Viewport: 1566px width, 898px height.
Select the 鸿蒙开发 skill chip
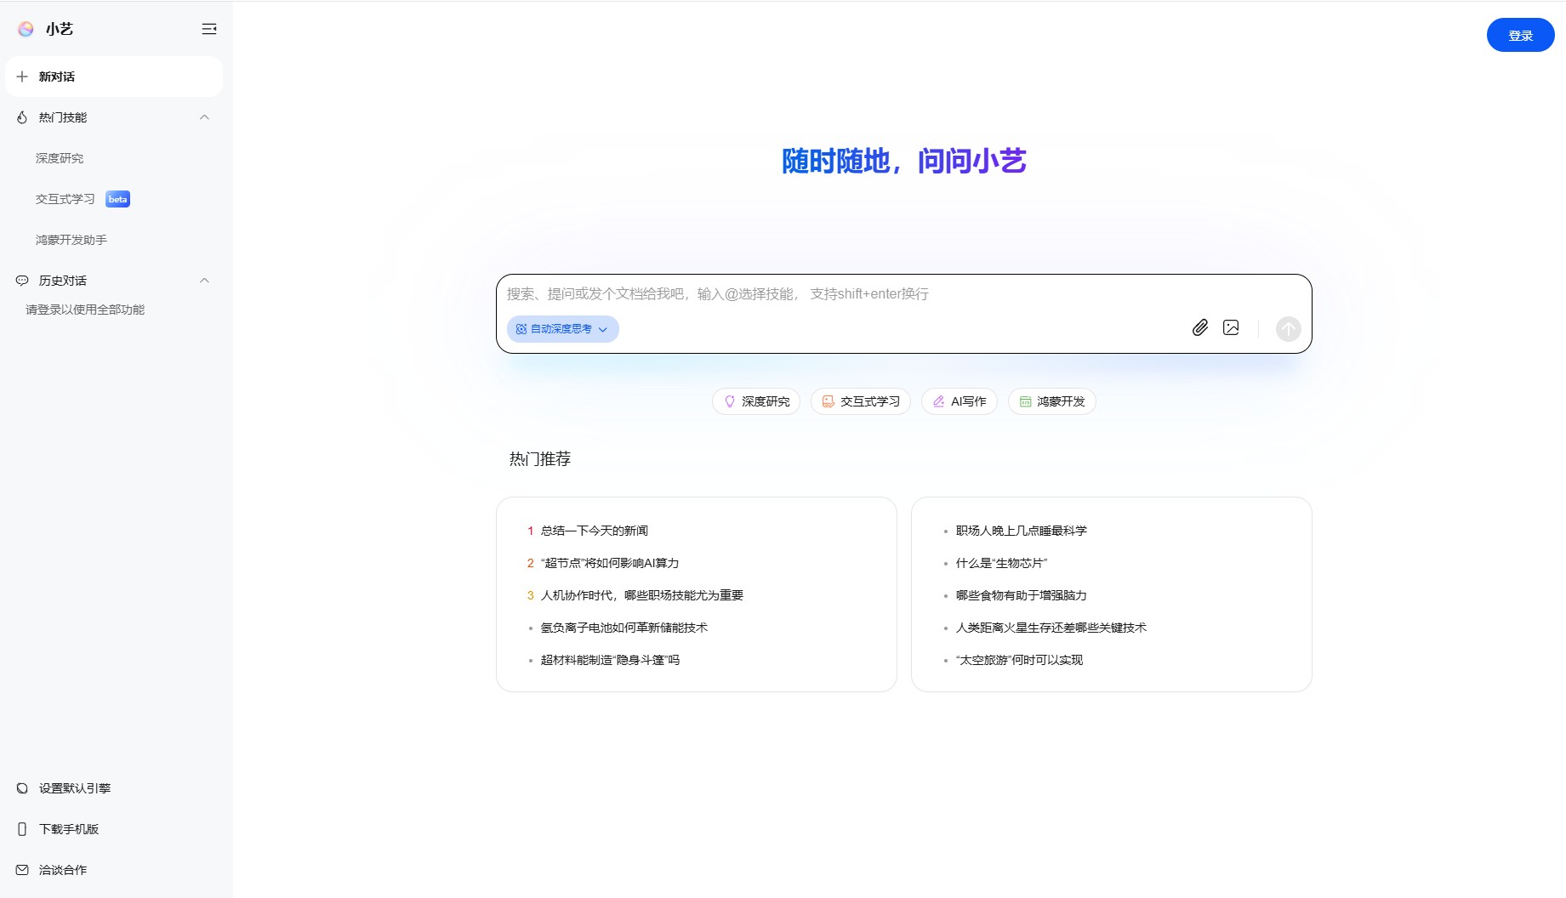[x=1051, y=401]
